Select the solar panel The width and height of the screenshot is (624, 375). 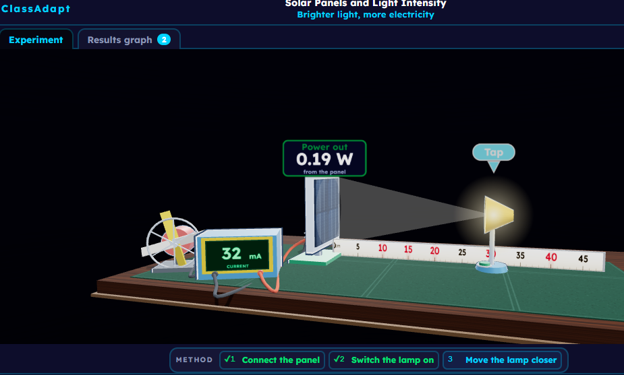pos(322,215)
